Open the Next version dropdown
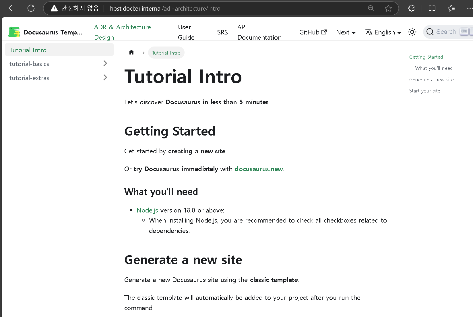The width and height of the screenshot is (473, 317). pos(346,32)
